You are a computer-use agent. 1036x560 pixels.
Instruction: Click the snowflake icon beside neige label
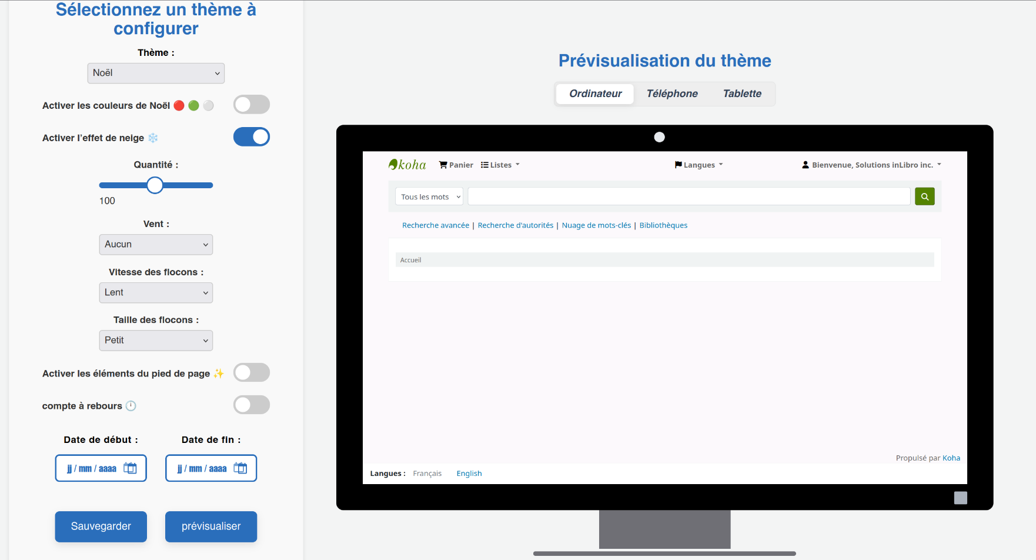(153, 138)
